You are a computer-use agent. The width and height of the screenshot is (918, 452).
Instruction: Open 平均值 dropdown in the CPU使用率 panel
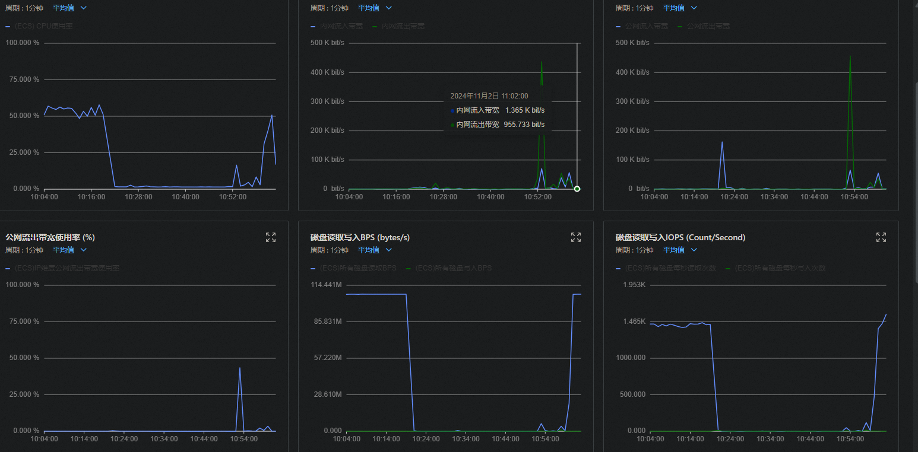click(69, 8)
